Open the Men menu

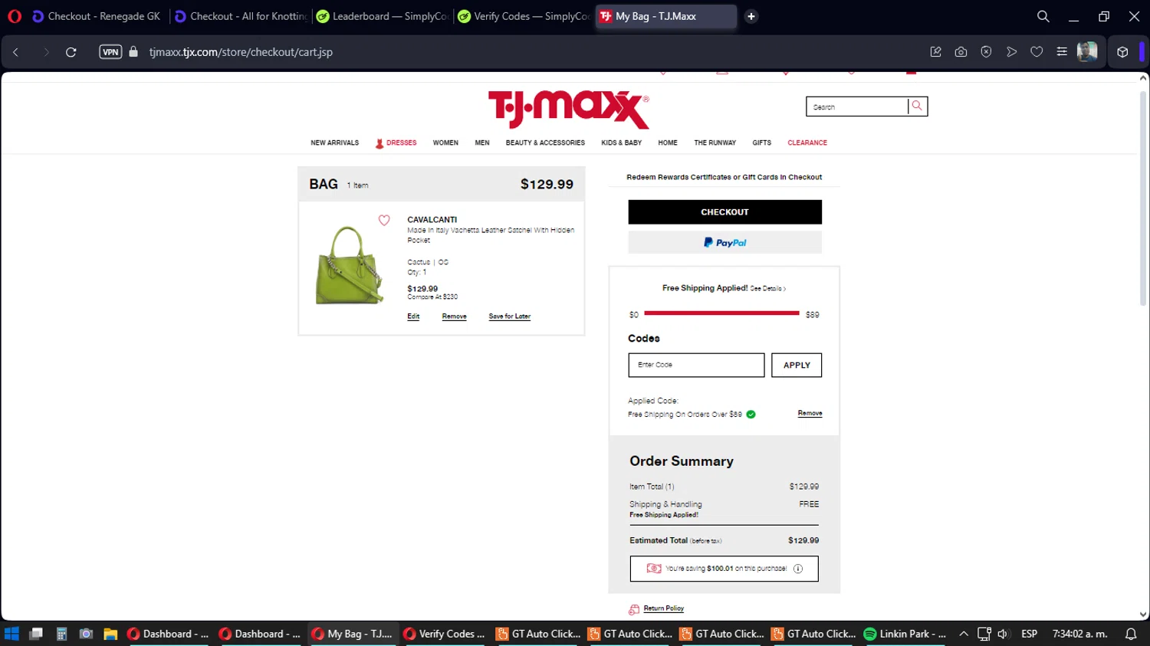482,143
